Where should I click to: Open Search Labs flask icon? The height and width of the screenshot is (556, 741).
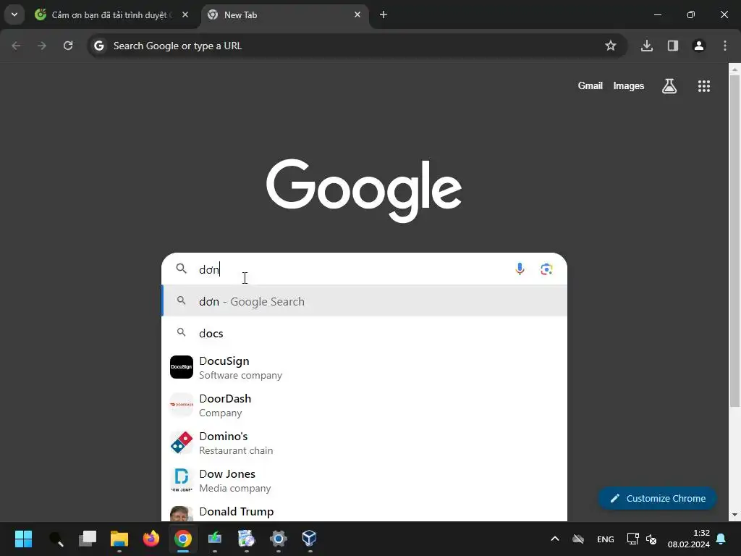669,86
